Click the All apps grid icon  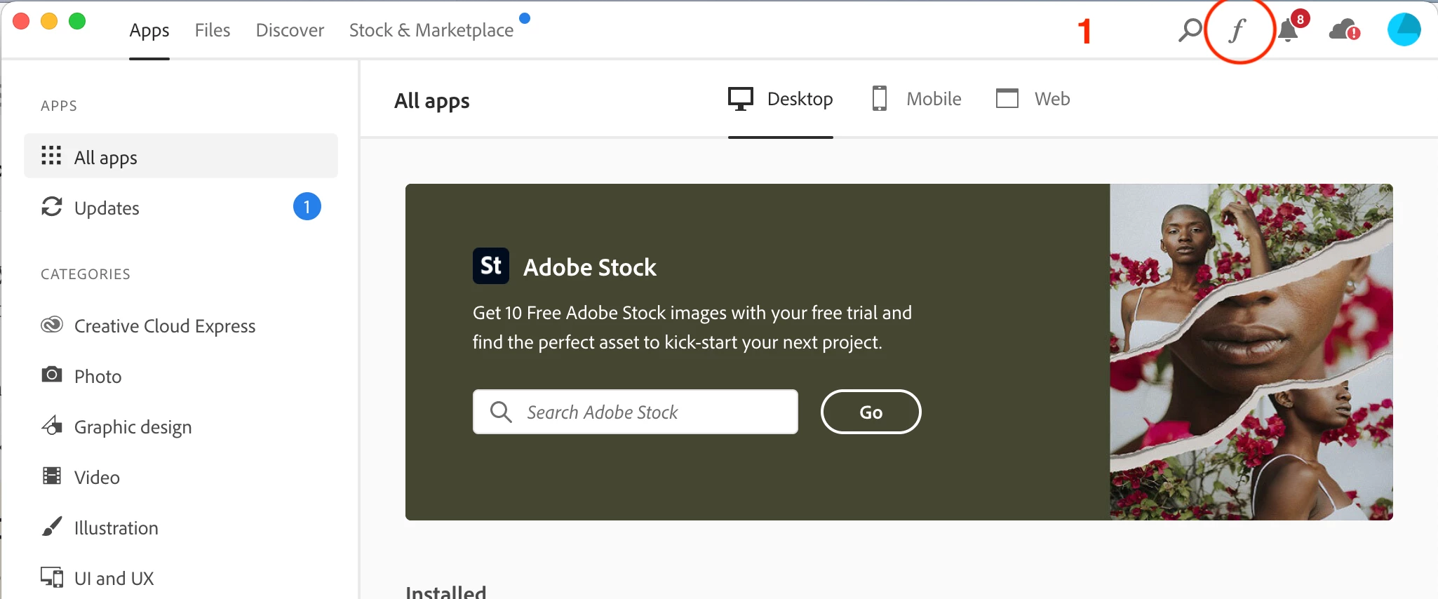(x=51, y=155)
